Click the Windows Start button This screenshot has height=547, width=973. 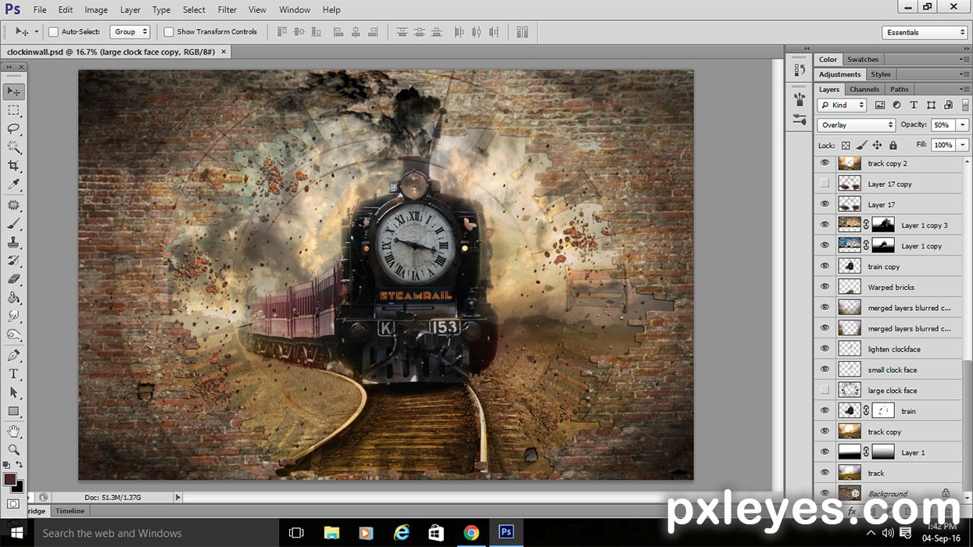tap(16, 533)
